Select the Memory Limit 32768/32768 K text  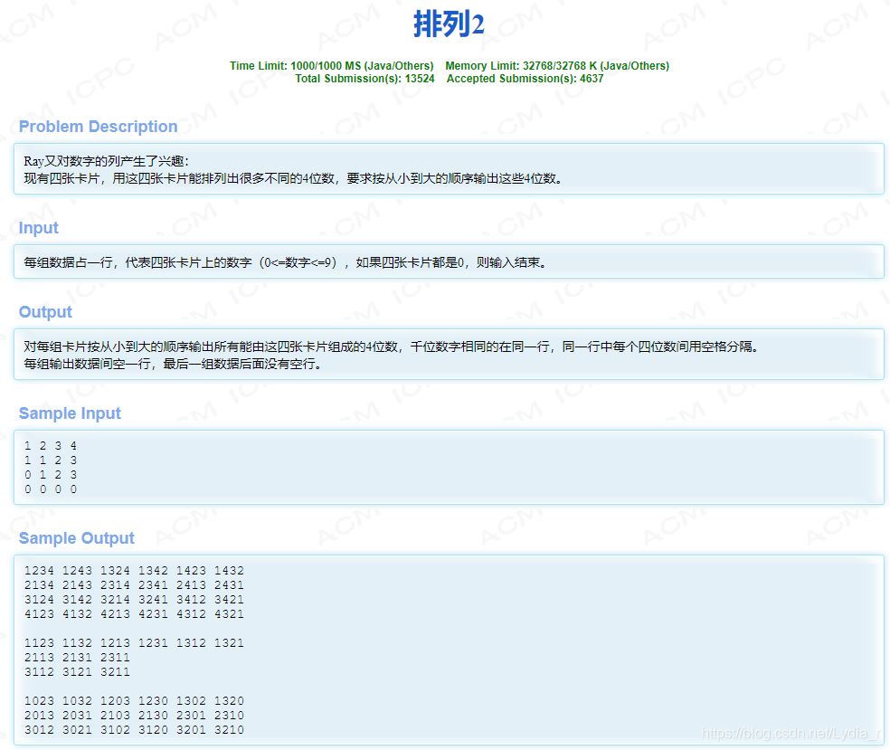click(557, 66)
